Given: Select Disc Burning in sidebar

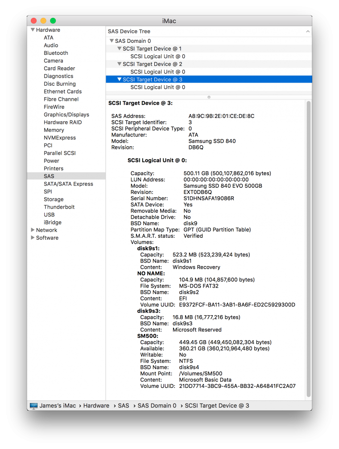Looking at the screenshot, I should [60, 84].
